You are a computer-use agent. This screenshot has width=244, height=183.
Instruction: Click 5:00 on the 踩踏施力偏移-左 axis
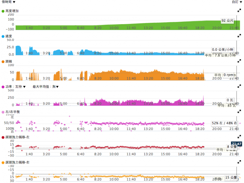pos(63,154)
